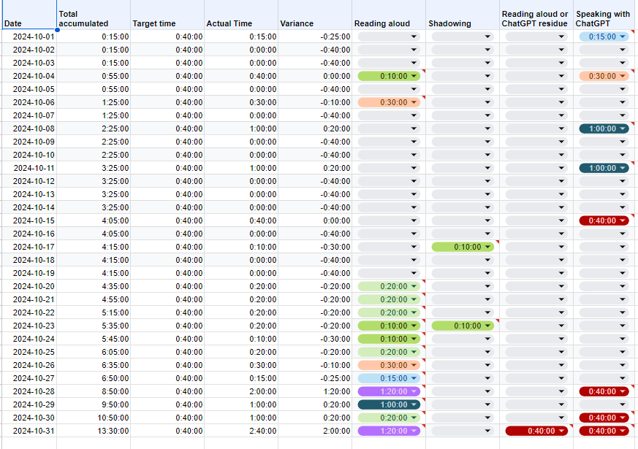This screenshot has height=449, width=638.
Task: Open Shadowing 0:10:00 chip on 2024-10-23
Action: pos(463,326)
